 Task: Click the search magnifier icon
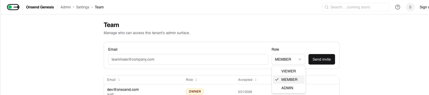click(x=327, y=7)
